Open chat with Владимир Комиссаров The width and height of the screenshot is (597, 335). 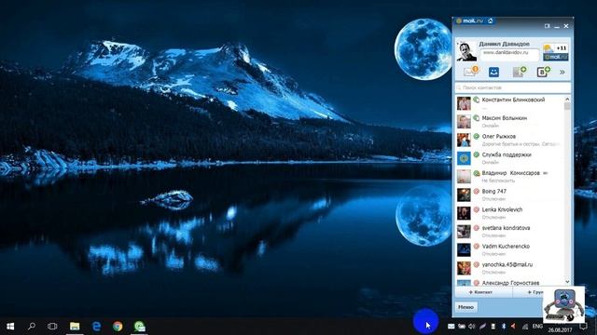tap(509, 176)
